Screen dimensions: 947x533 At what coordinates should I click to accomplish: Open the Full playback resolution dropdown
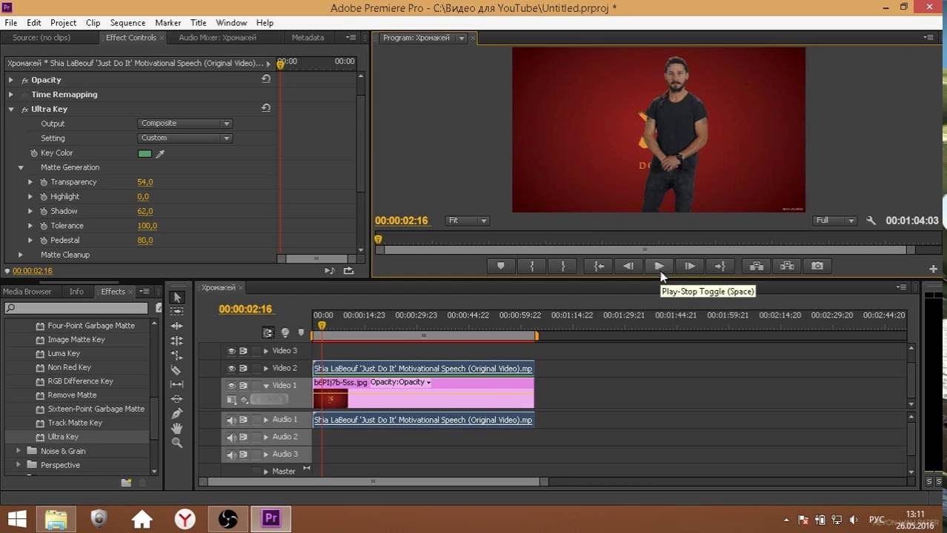point(835,221)
